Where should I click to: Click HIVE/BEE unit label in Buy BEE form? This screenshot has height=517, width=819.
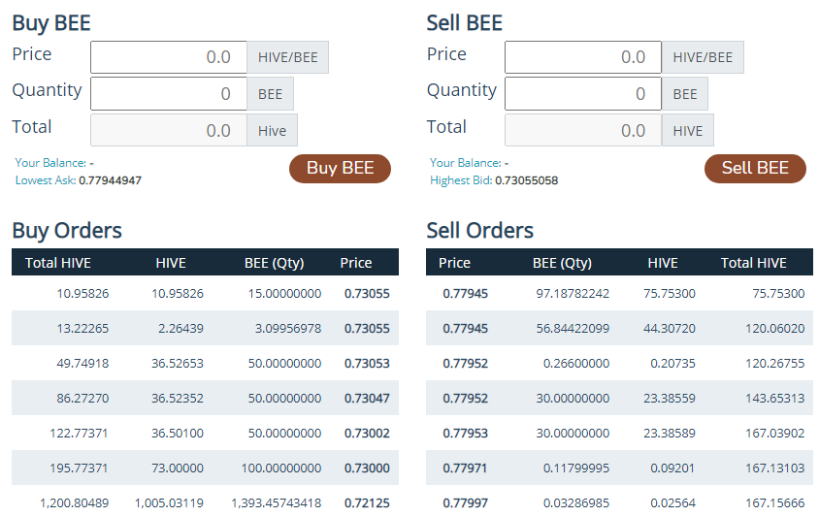[288, 57]
